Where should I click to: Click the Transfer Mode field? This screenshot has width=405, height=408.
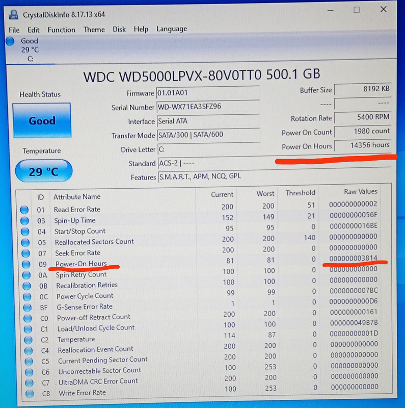click(209, 135)
